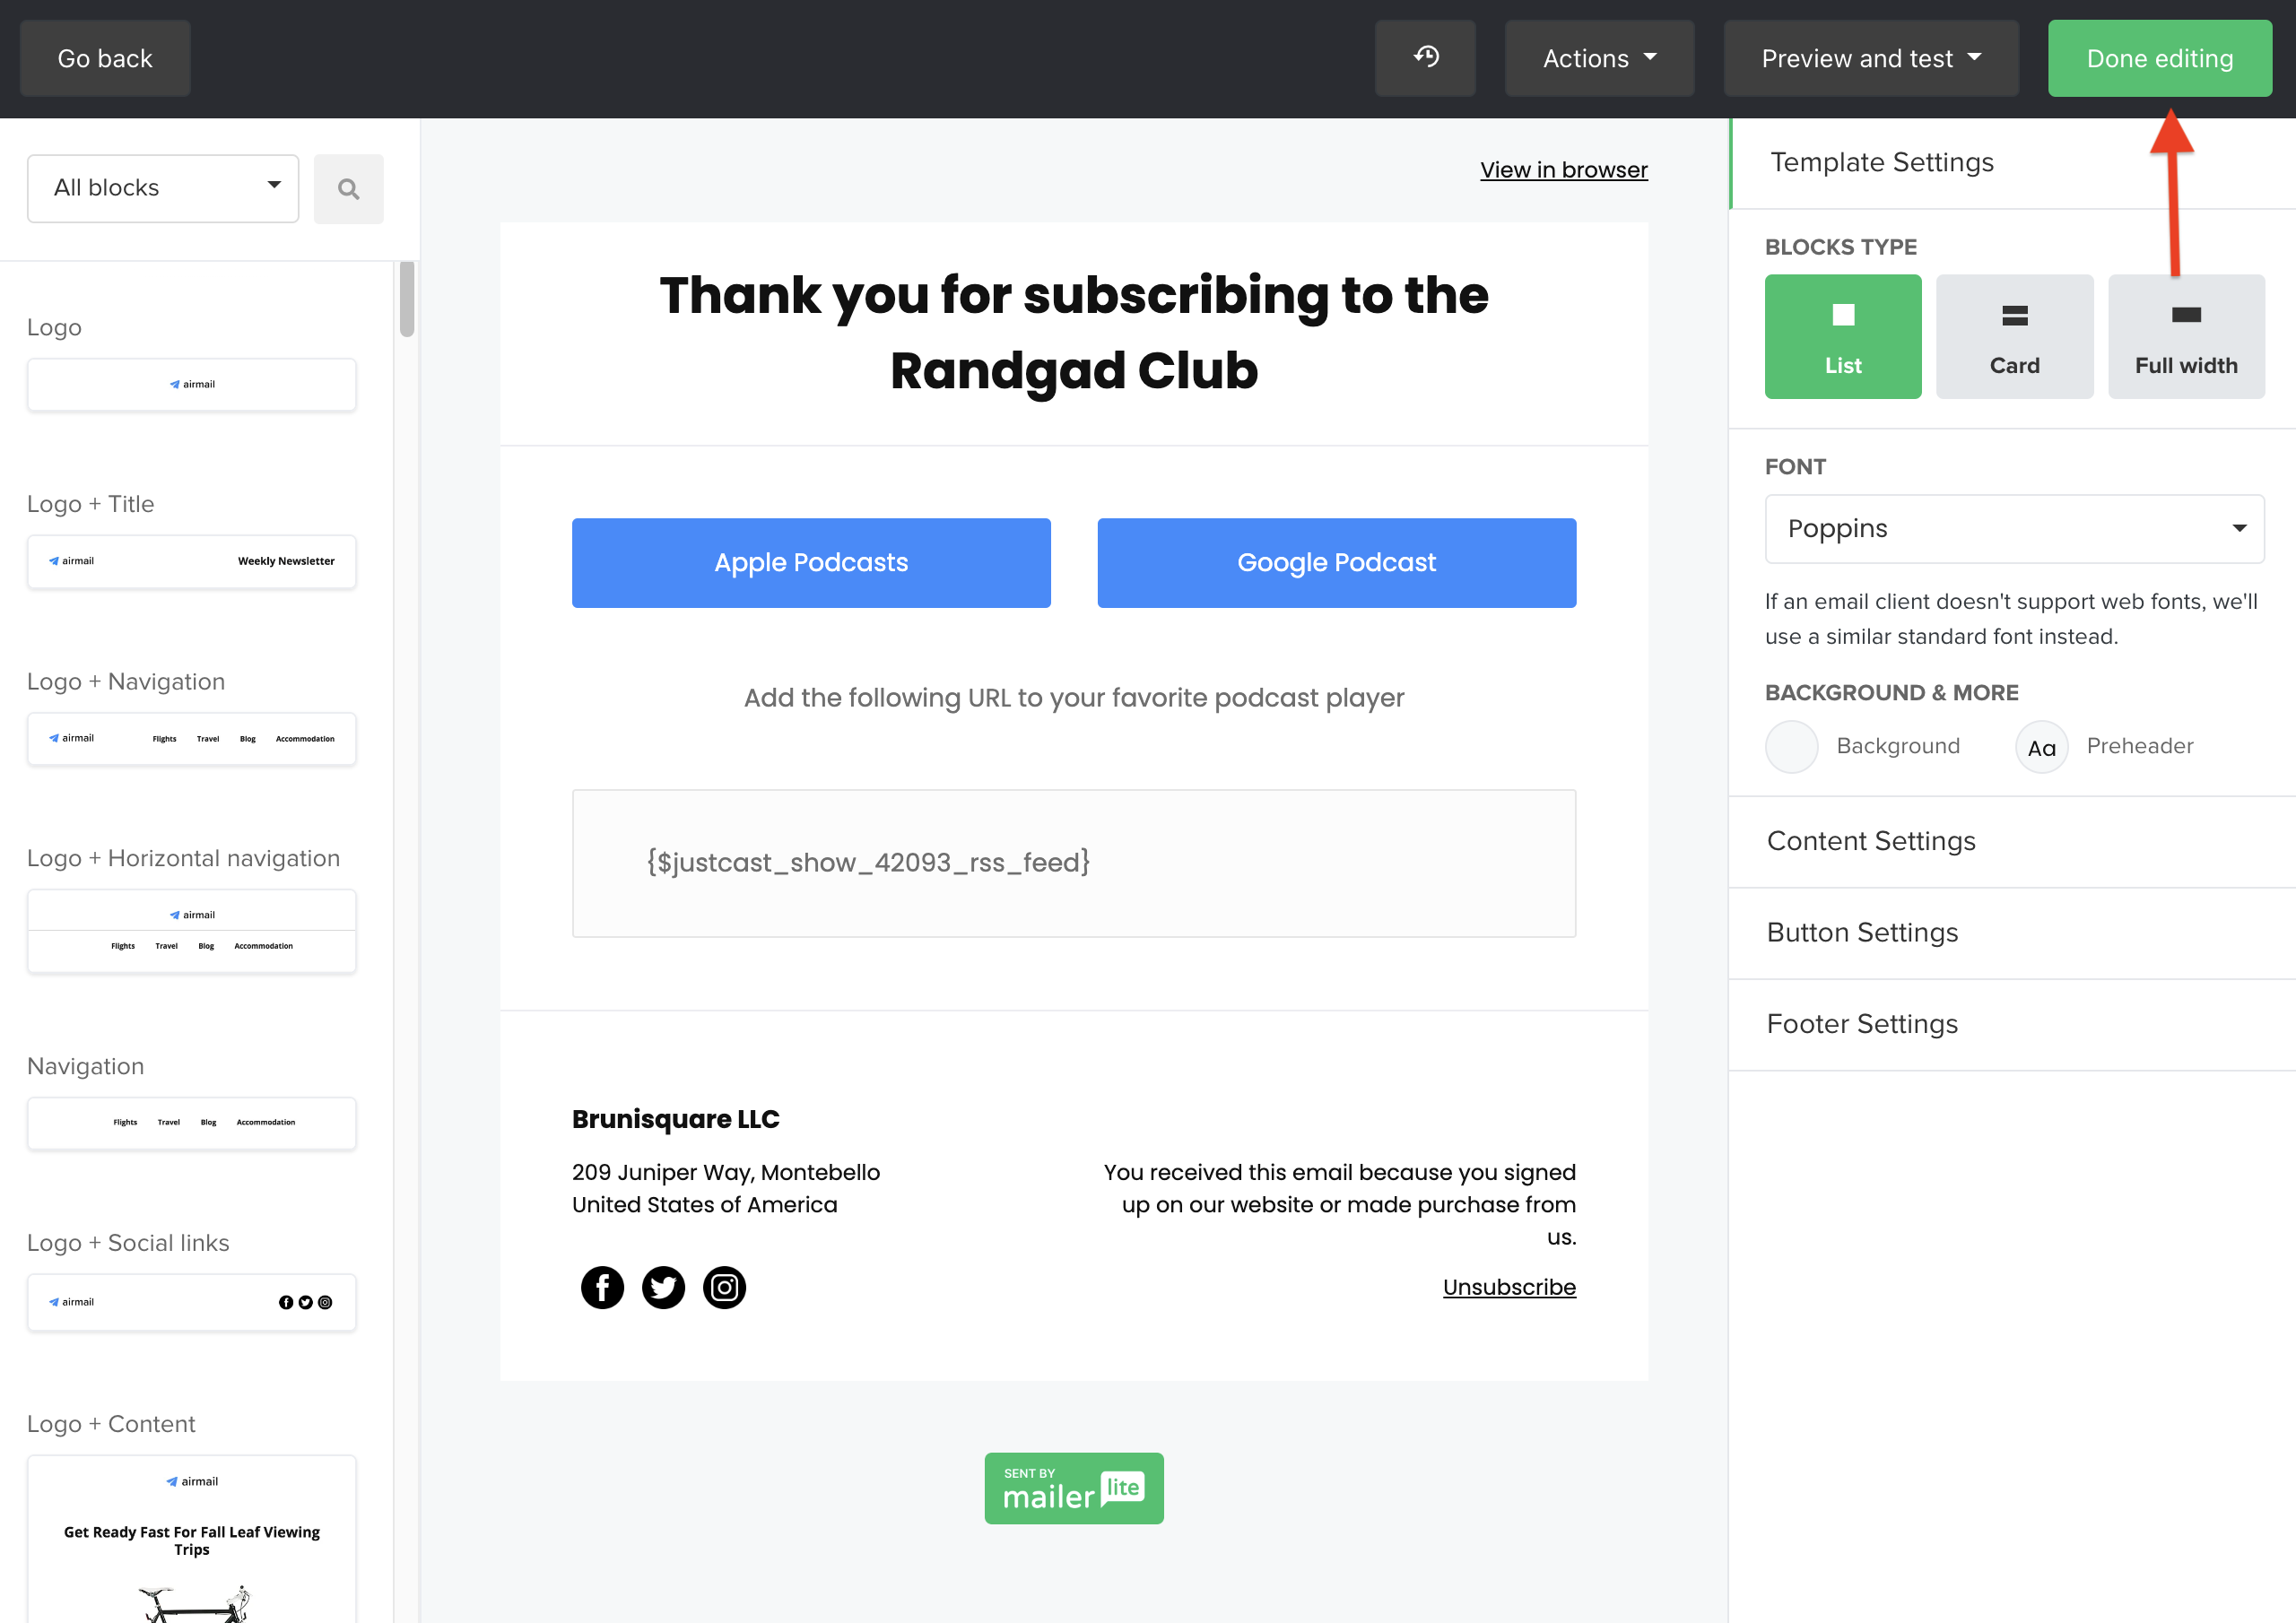Click the 209 Juniper Way address text
The height and width of the screenshot is (1623, 2296).
726,1188
